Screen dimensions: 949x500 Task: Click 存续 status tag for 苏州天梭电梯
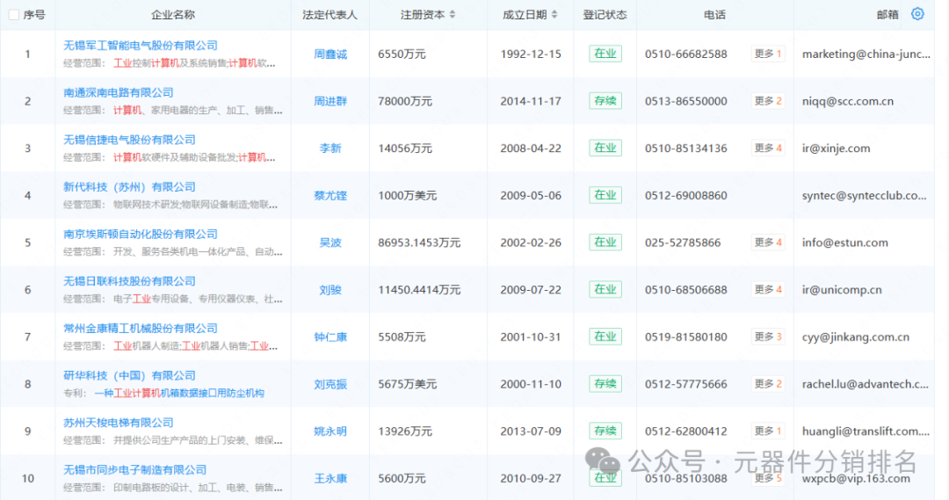(x=605, y=431)
